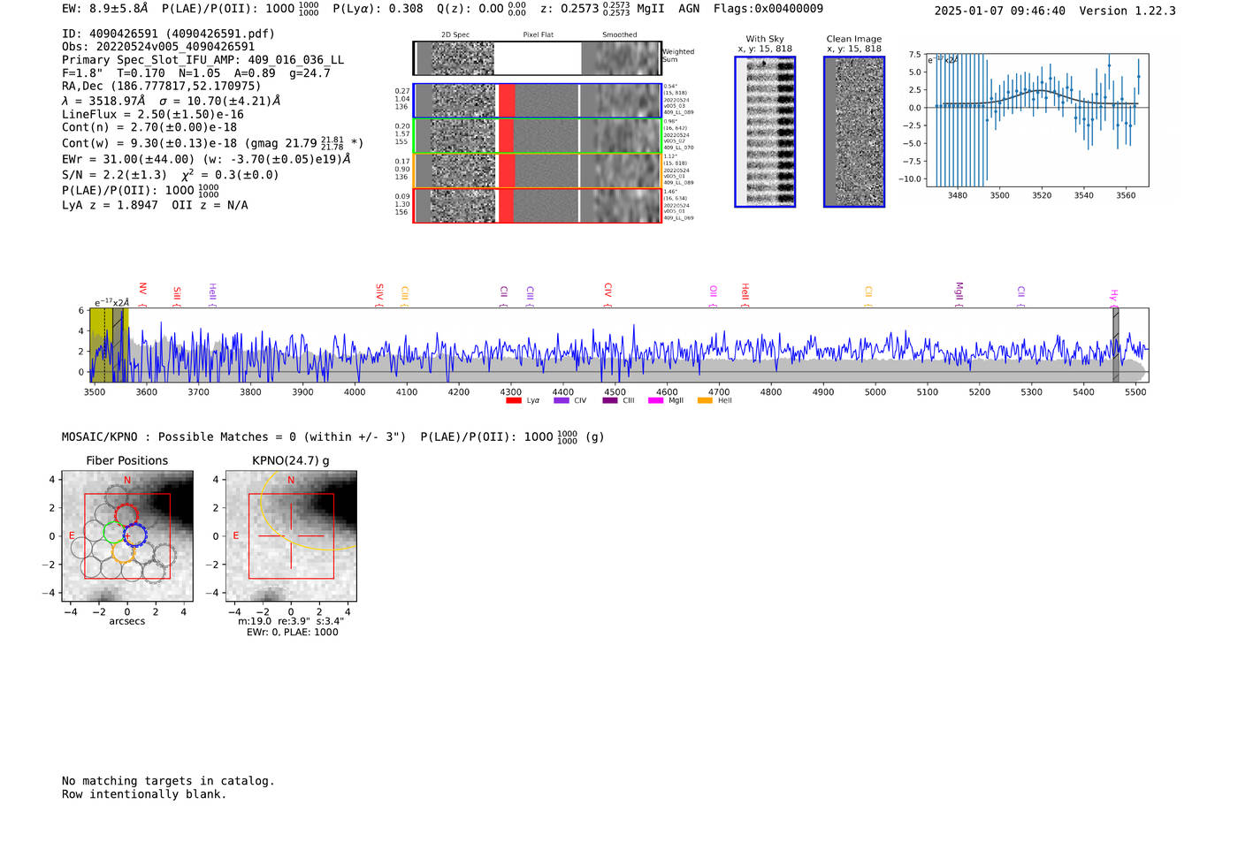
Task: Click the CIV purple legend swatch
Action: [561, 400]
